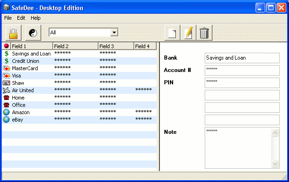
Task: Click the Account # field
Action: pos(242,70)
